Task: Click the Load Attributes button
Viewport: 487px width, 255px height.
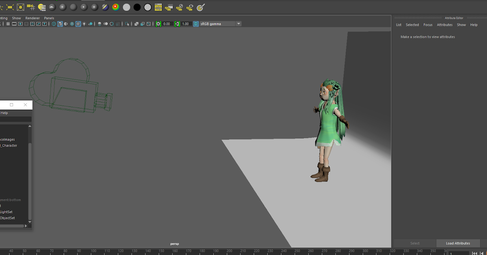Action: click(458, 243)
